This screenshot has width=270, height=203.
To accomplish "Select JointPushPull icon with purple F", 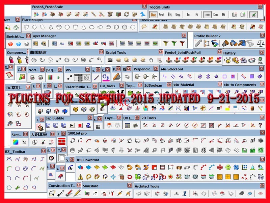I will 218,60.
